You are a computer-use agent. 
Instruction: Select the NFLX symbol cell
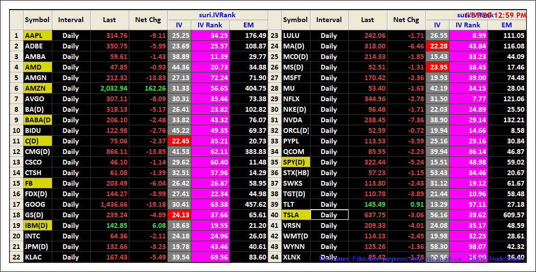(296, 99)
